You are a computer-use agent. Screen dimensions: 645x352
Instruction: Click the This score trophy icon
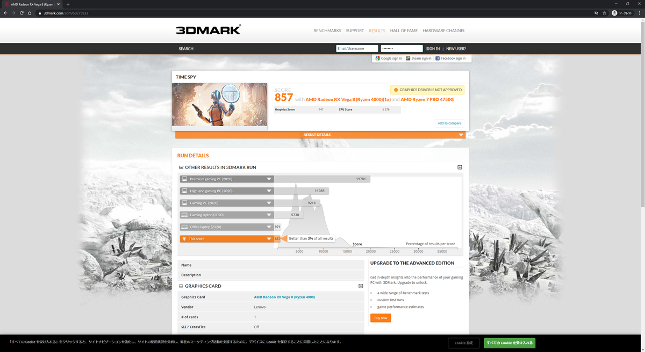(x=184, y=239)
